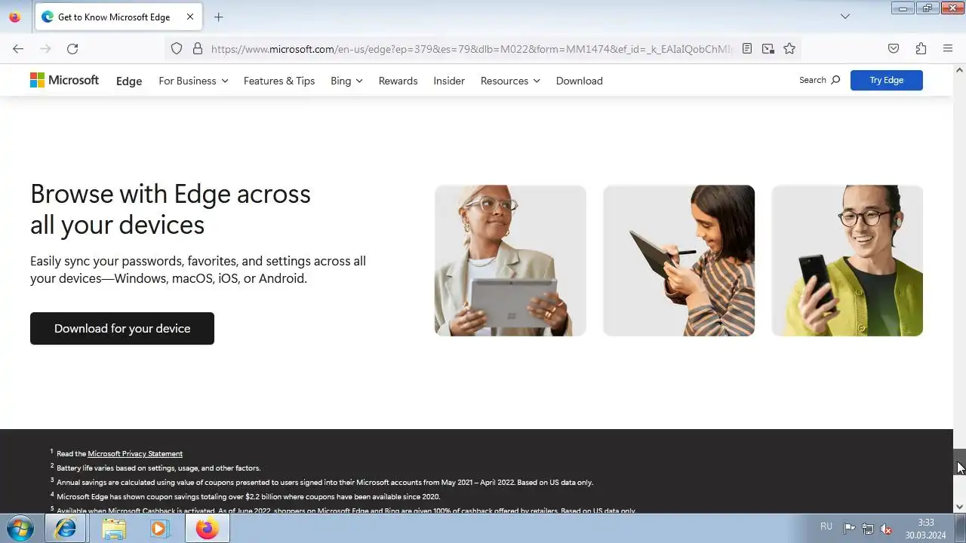Image resolution: width=966 pixels, height=543 pixels.
Task: Open the Features & Tips menu item
Action: click(279, 81)
